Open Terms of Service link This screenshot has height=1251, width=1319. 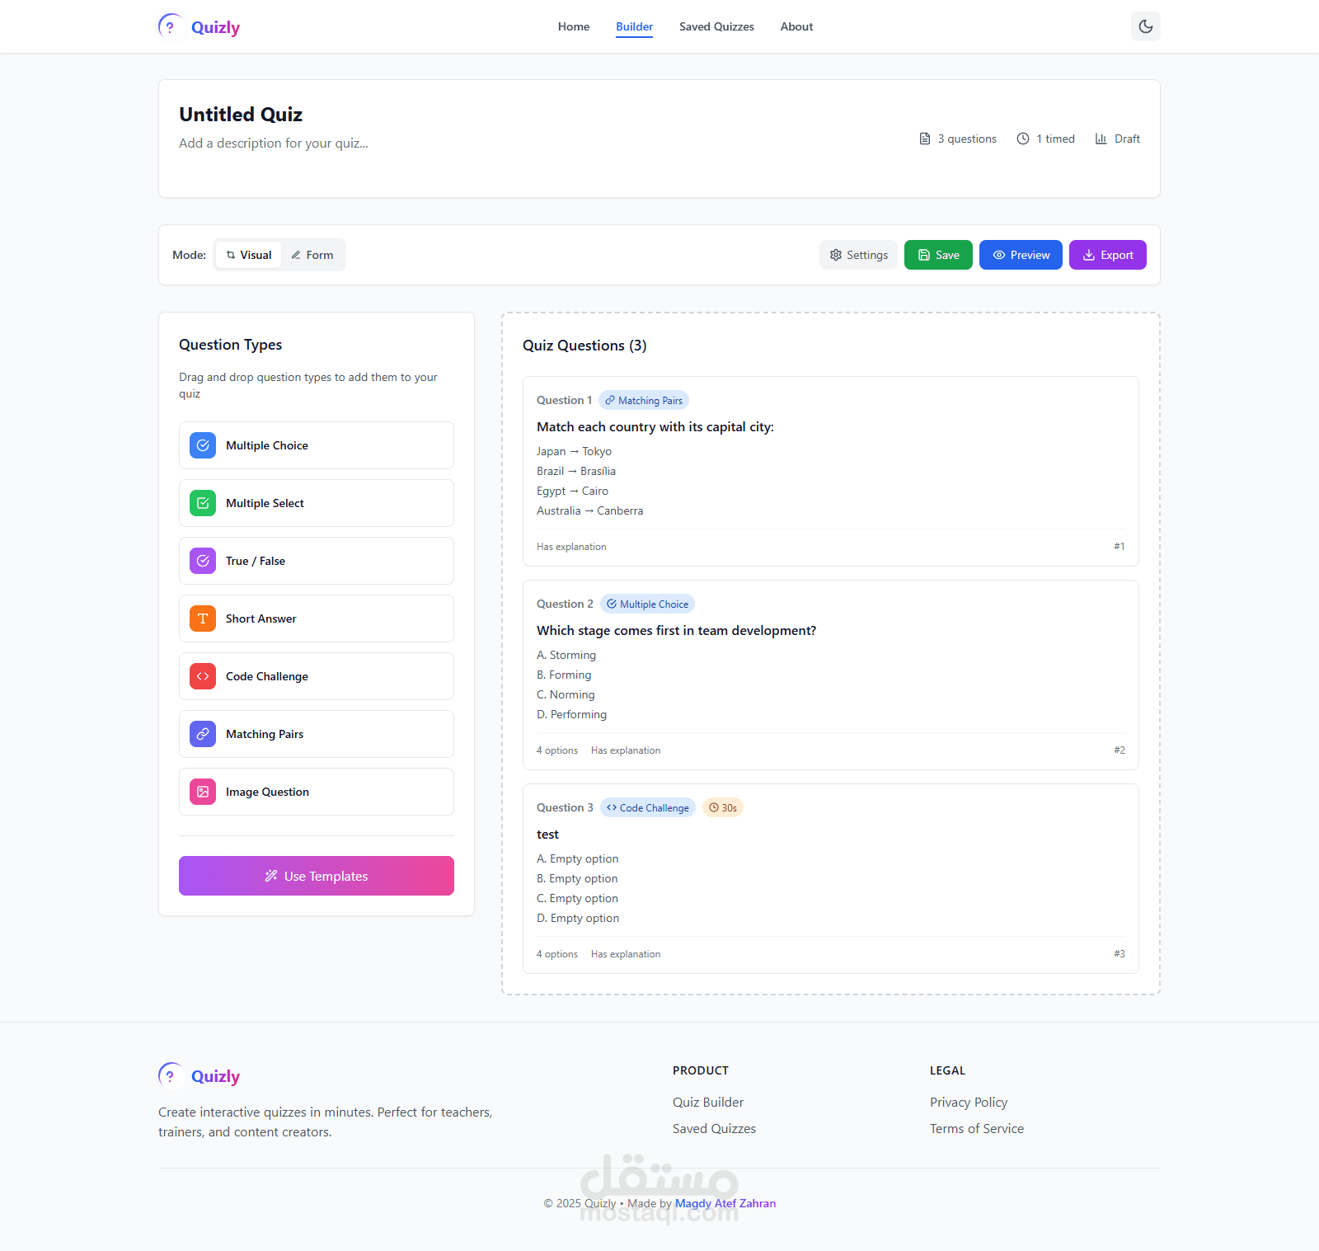[x=977, y=1128]
